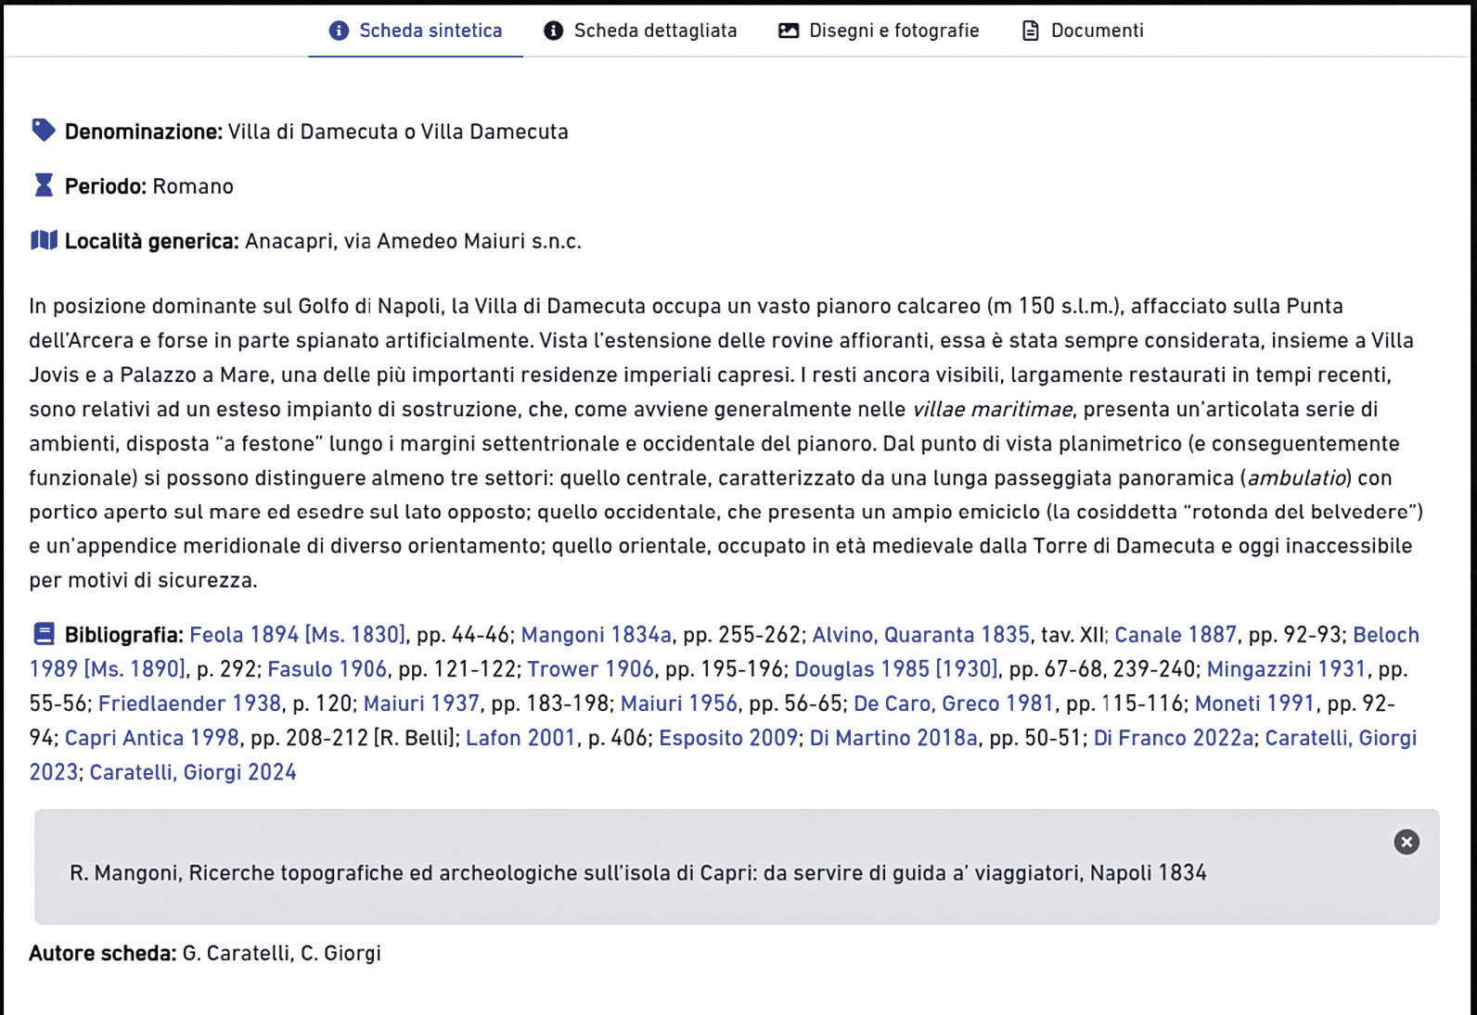Open the Disegni e fotografie tab
This screenshot has height=1015, width=1477.
coord(893,31)
